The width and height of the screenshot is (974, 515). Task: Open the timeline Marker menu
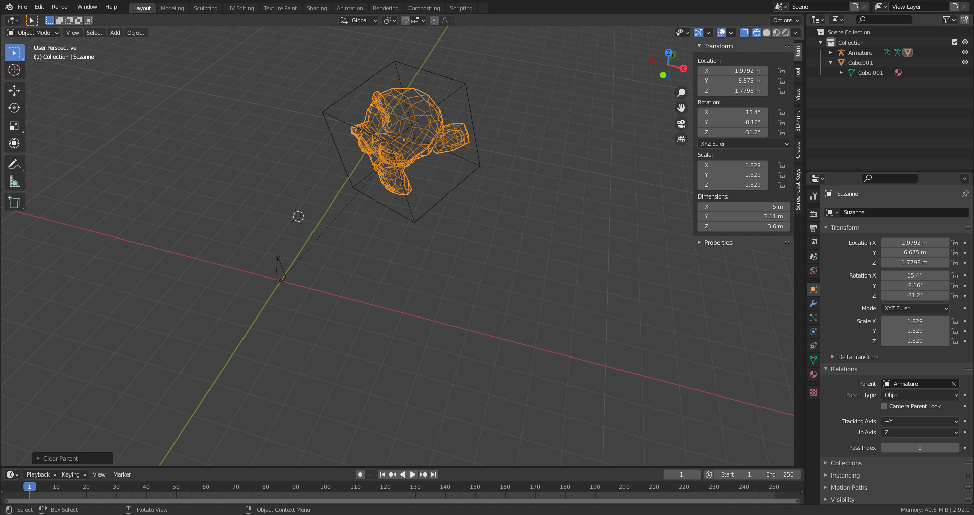(122, 474)
